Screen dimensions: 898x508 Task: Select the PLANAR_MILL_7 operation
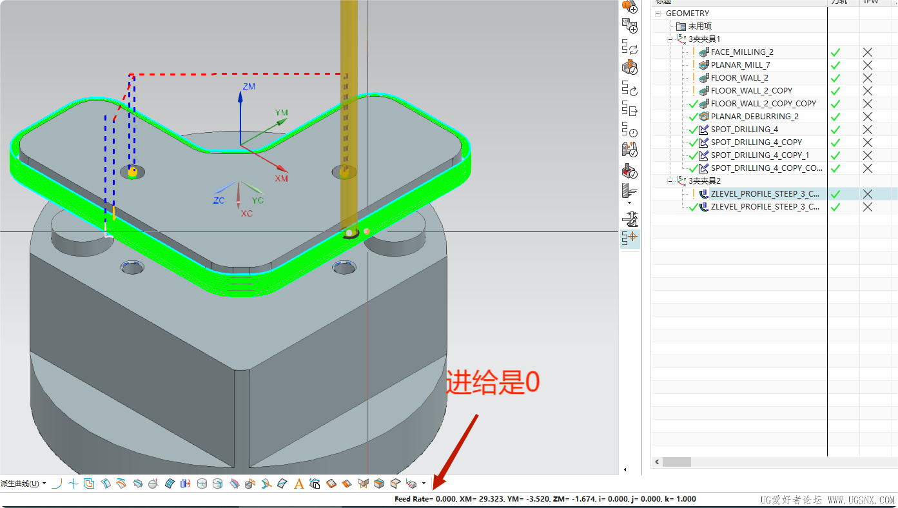click(740, 65)
